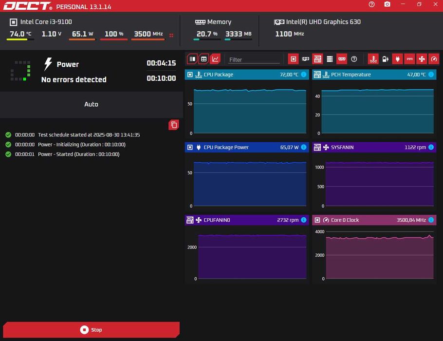Open info for CPU Package sensor
This screenshot has width=443, height=341.
[x=304, y=75]
